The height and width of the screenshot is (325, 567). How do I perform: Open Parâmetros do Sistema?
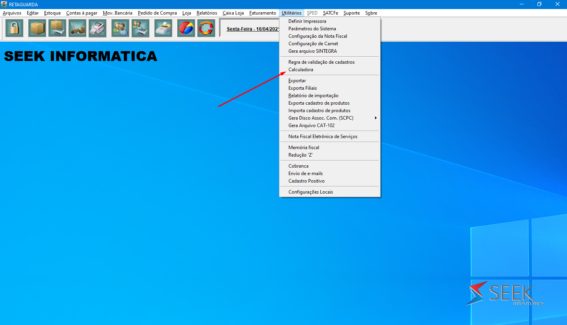click(330, 29)
